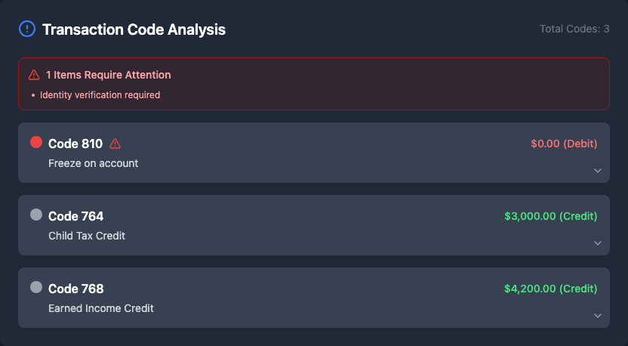The height and width of the screenshot is (346, 628).
Task: Click the Code 764 title text
Action: [x=75, y=216]
